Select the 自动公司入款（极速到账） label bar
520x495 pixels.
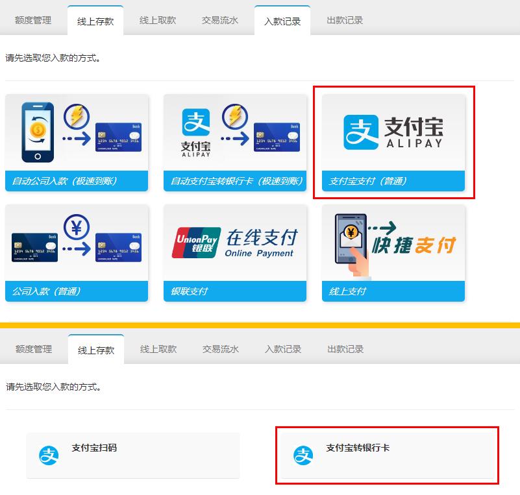77,181
